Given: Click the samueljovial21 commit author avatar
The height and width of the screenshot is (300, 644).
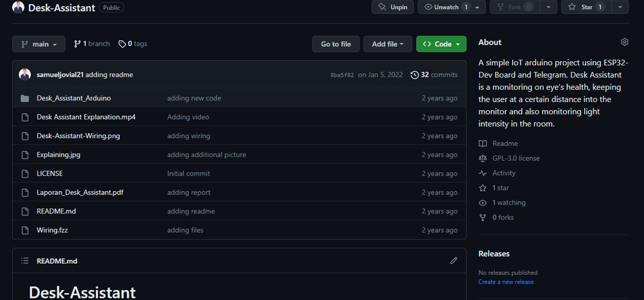Looking at the screenshot, I should tap(25, 74).
